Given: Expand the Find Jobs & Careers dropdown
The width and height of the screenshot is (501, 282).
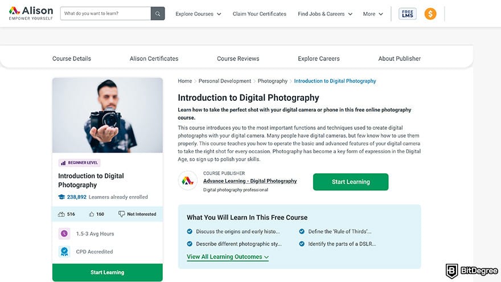Looking at the screenshot, I should (x=325, y=14).
